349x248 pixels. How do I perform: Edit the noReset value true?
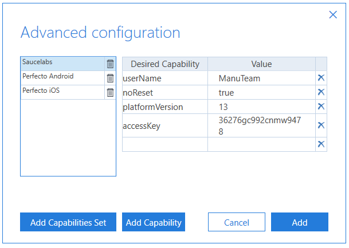[x=261, y=92]
